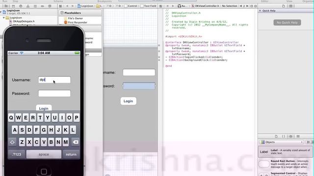
Task: Close the assistant editor pane
Action: pos(256,6)
